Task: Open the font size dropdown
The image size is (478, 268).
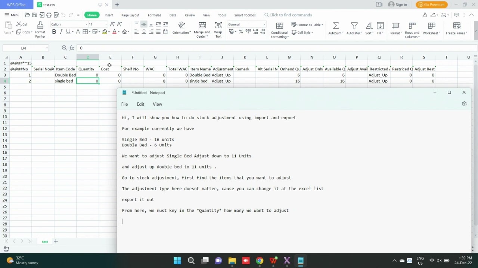Action: coord(106,24)
